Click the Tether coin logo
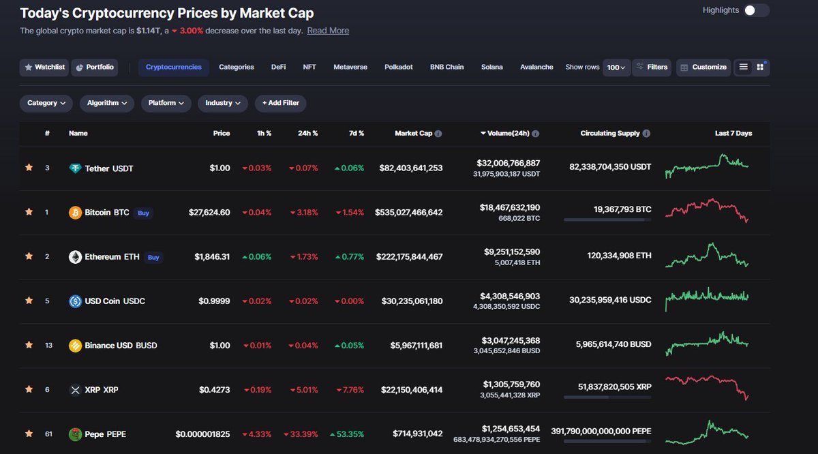This screenshot has width=818, height=454. point(76,168)
